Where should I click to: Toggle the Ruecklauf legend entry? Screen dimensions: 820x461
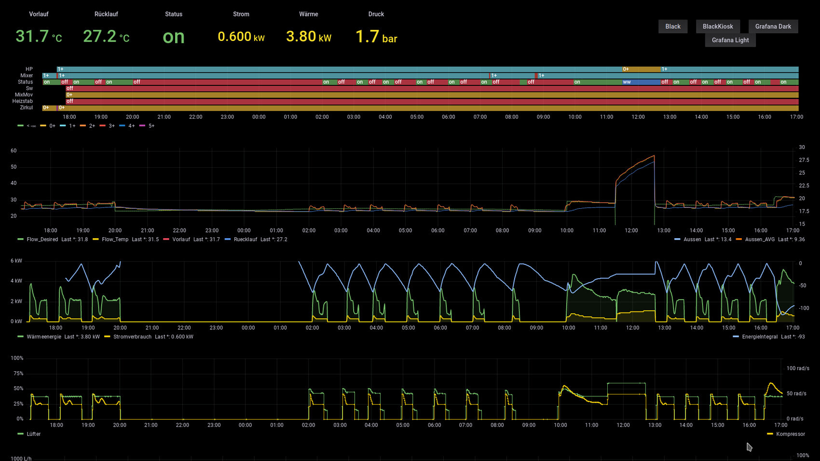(x=245, y=239)
